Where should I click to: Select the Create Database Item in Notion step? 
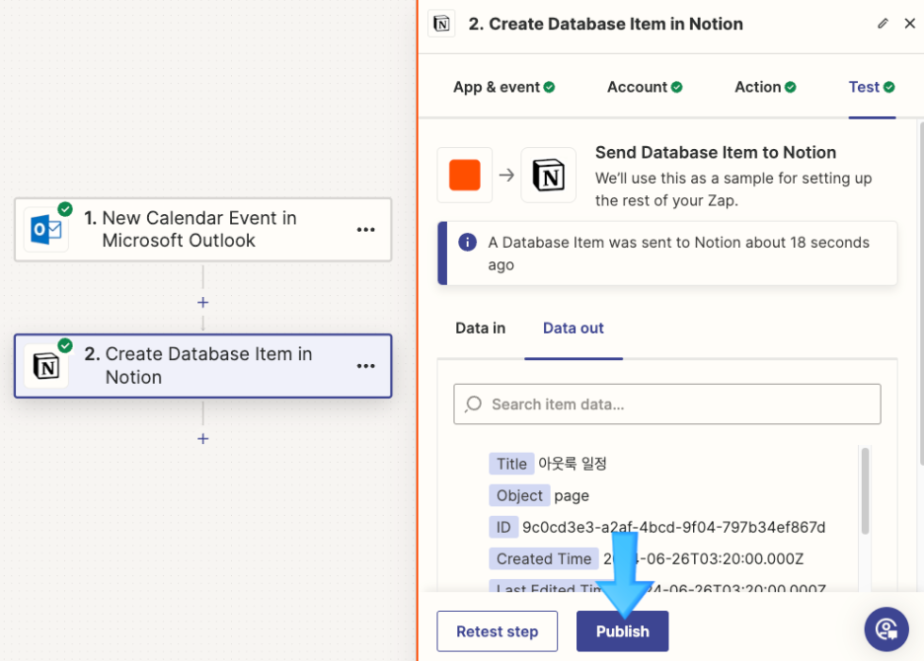tap(202, 366)
